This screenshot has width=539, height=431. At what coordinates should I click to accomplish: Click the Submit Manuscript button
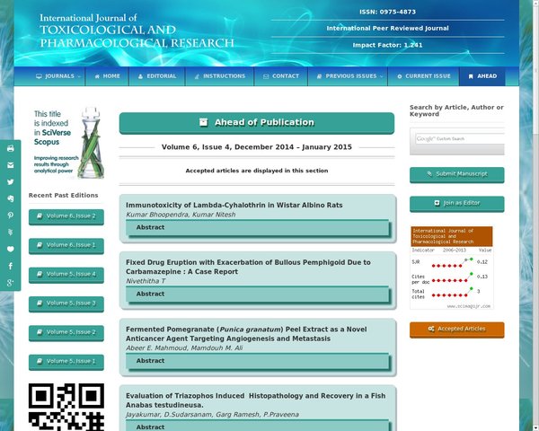[457, 174]
